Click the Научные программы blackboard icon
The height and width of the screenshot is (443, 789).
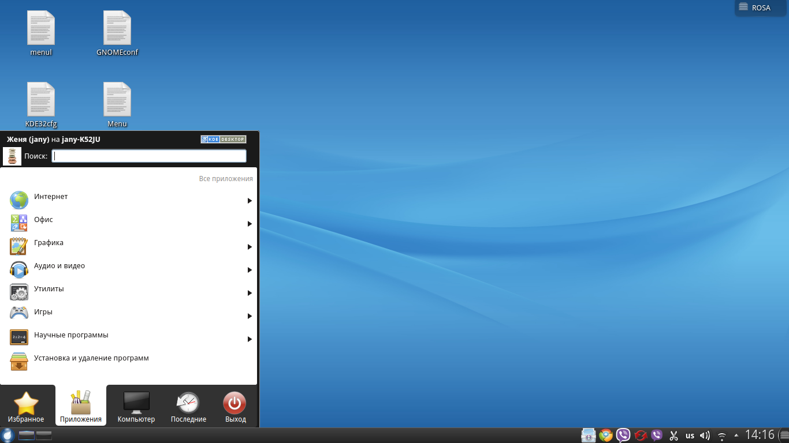point(19,337)
